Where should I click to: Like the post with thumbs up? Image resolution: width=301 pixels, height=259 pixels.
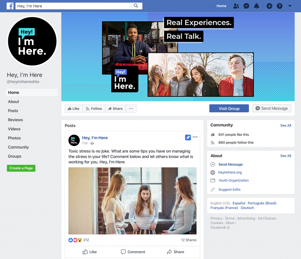click(x=90, y=252)
